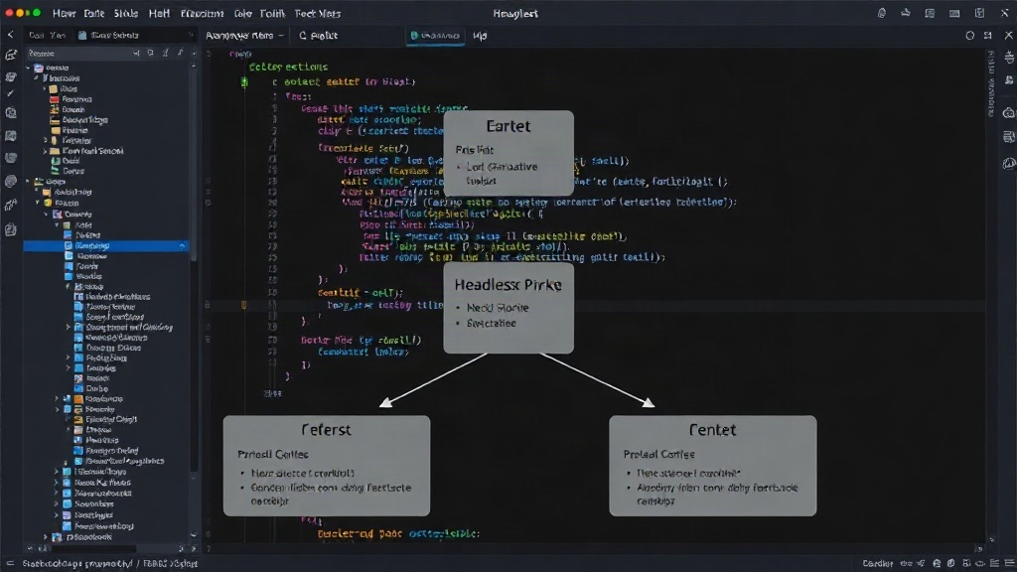The image size is (1017, 572).
Task: Toggle the green gutter marker beside the 'select' line
Action: [244, 81]
